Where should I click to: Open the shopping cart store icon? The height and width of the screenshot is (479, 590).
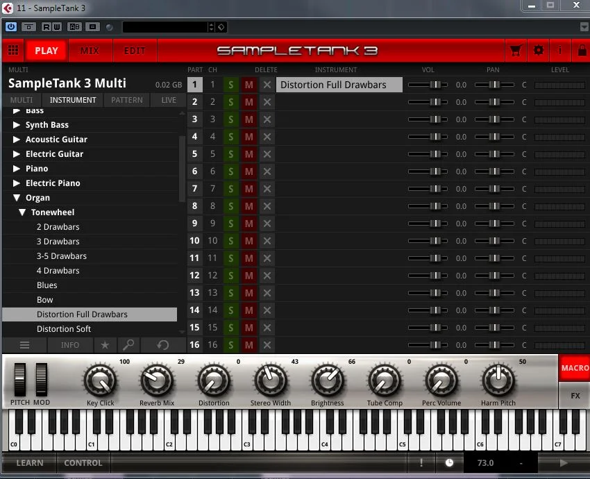[516, 50]
